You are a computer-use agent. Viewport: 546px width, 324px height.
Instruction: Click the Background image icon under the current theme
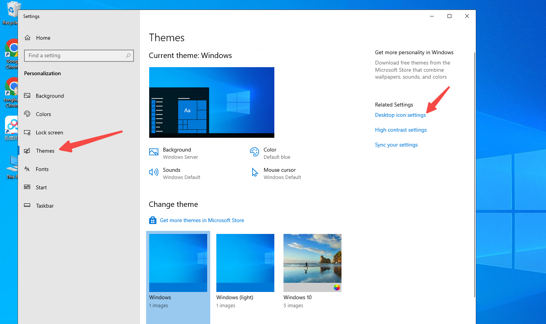pyautogui.click(x=154, y=152)
